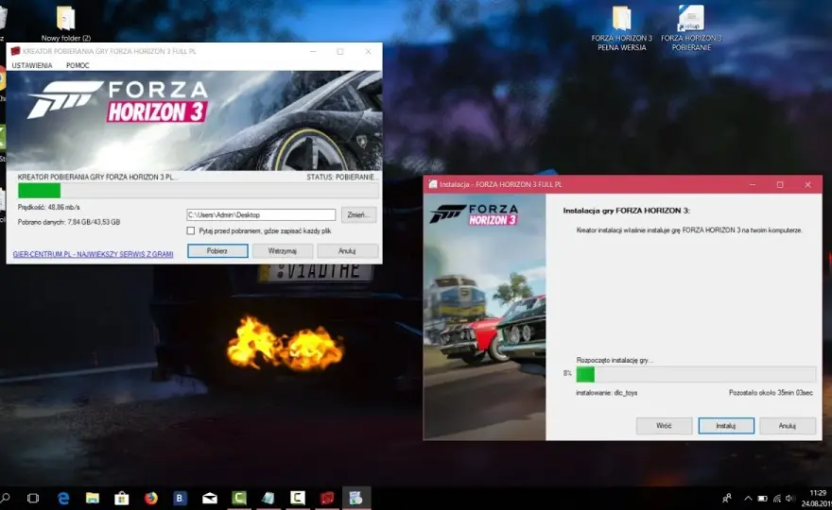Screen dimensions: 832x510
Task: Open Task View on the taskbar
Action: (33, 498)
